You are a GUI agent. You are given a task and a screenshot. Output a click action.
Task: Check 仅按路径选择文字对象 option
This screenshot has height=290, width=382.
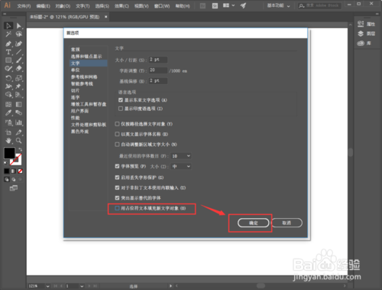tap(117, 124)
